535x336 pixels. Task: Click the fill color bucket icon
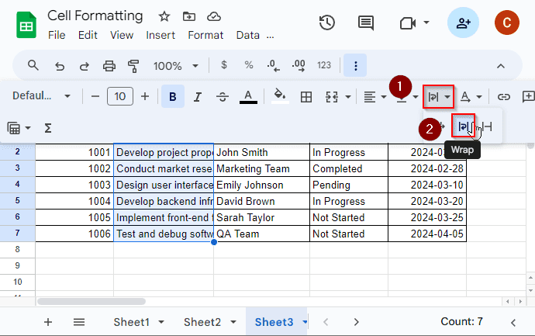279,97
